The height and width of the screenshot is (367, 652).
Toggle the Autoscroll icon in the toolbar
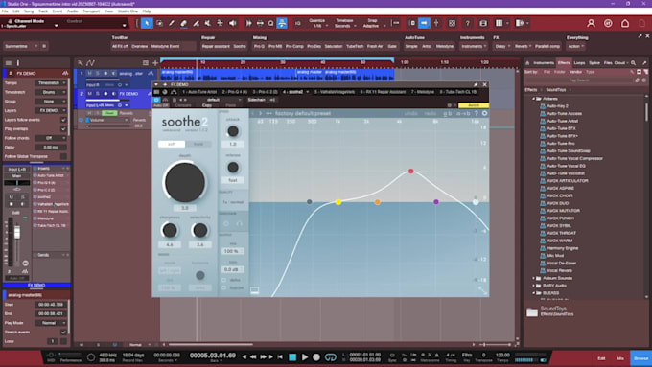[x=424, y=23]
